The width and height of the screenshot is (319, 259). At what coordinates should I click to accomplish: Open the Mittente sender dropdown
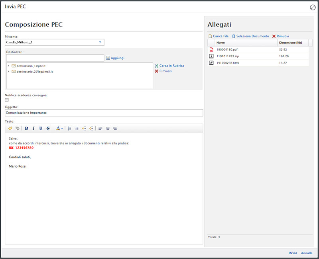click(x=100, y=42)
